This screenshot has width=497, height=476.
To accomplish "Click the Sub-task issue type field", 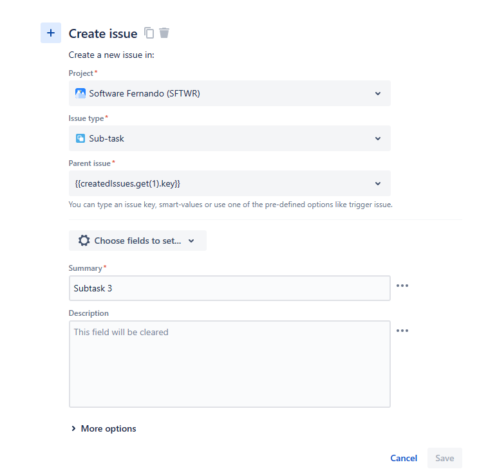I will [229, 138].
